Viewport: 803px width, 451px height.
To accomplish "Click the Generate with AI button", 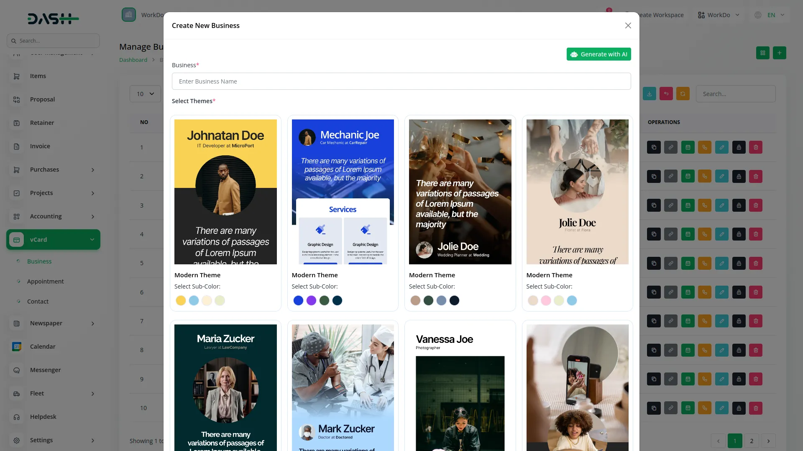I will pyautogui.click(x=598, y=54).
